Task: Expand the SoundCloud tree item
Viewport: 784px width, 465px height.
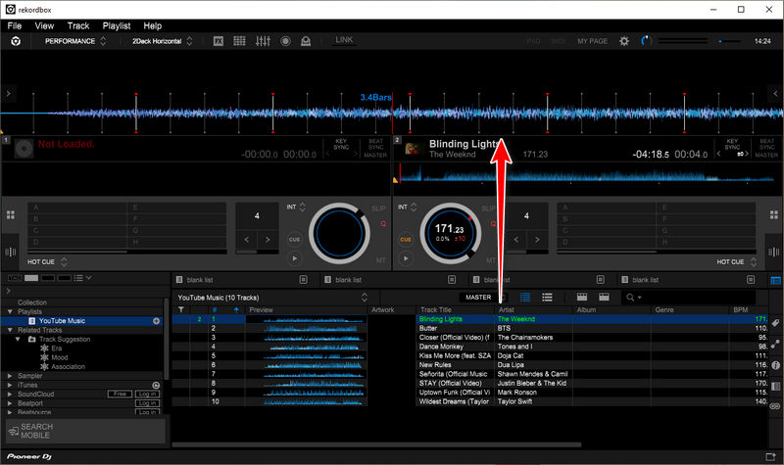Action: (x=10, y=395)
